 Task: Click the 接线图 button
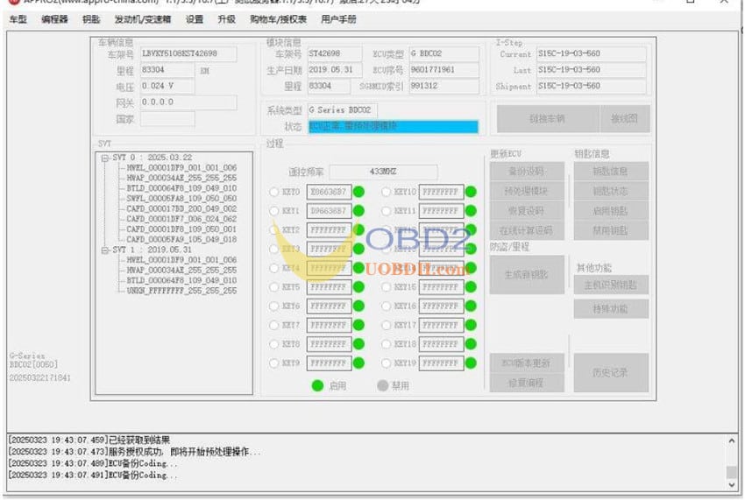pos(625,119)
